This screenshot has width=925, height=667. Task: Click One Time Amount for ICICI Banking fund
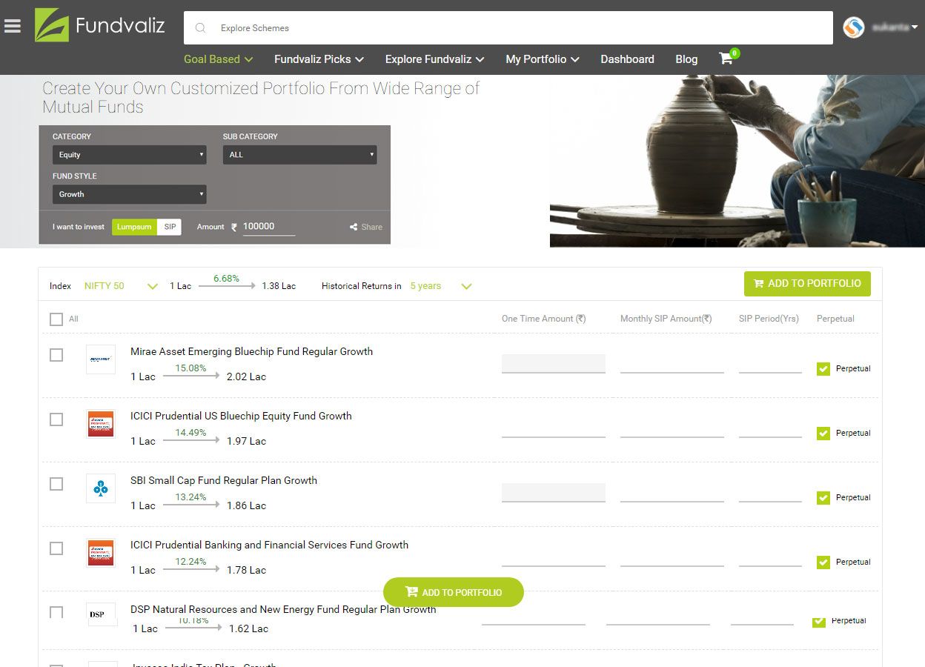click(x=554, y=557)
